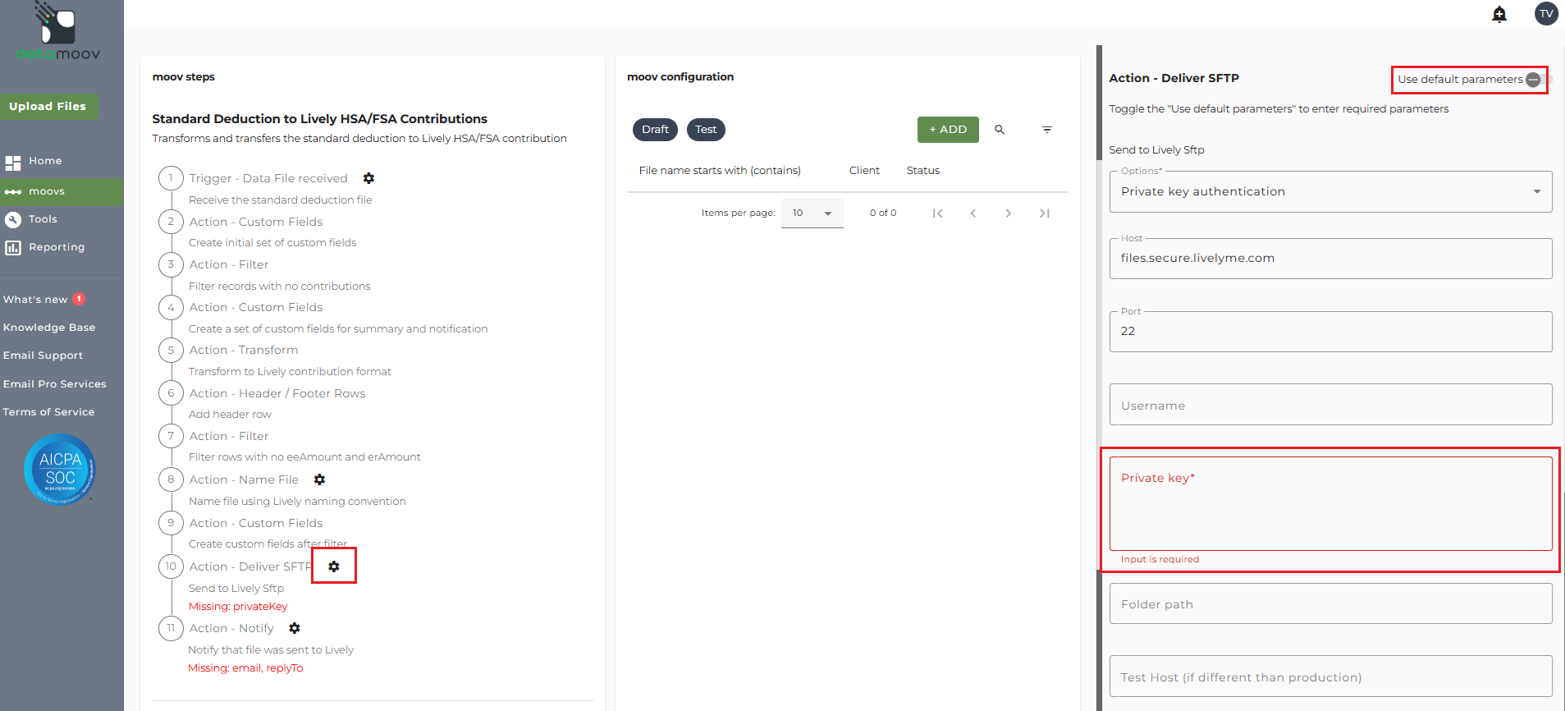The width and height of the screenshot is (1565, 711).
Task: Select Trigger - Data File received step
Action: pyautogui.click(x=268, y=178)
